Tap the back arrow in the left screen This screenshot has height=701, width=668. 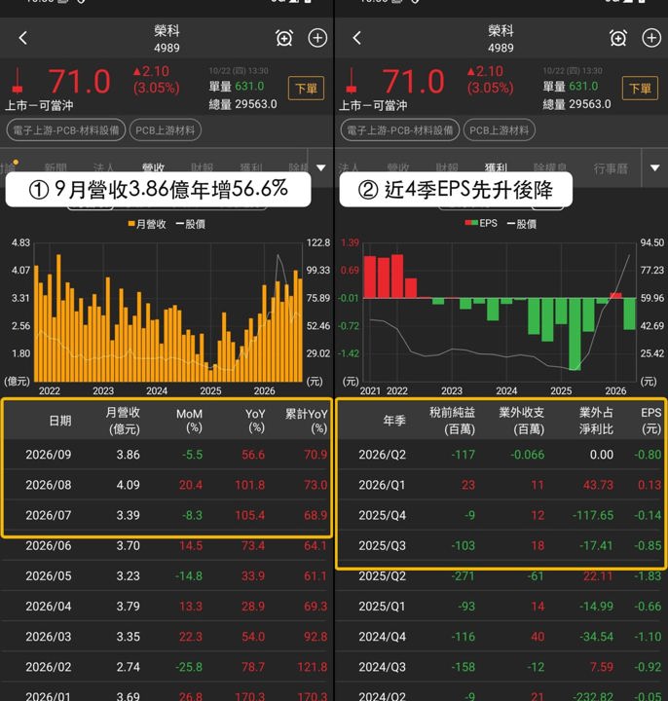[x=23, y=38]
